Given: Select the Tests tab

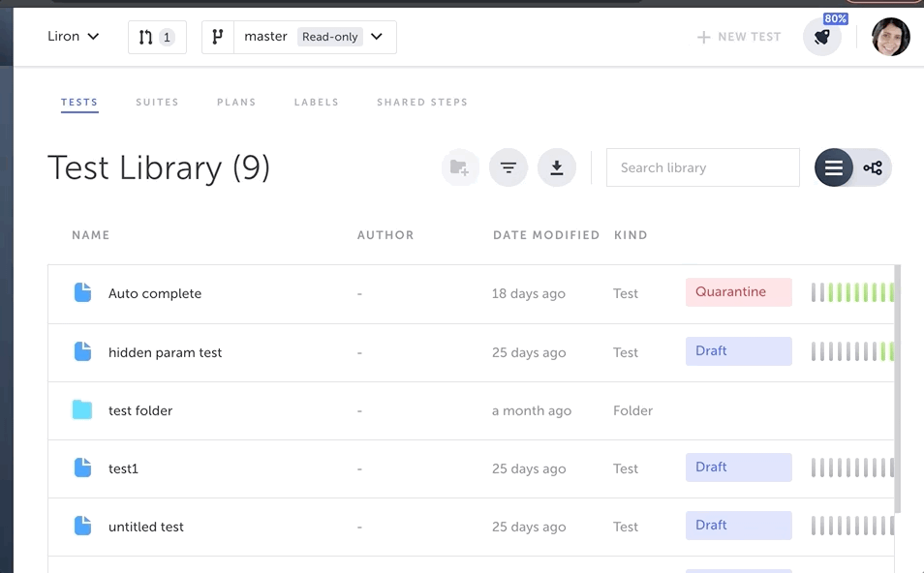Looking at the screenshot, I should [x=79, y=102].
